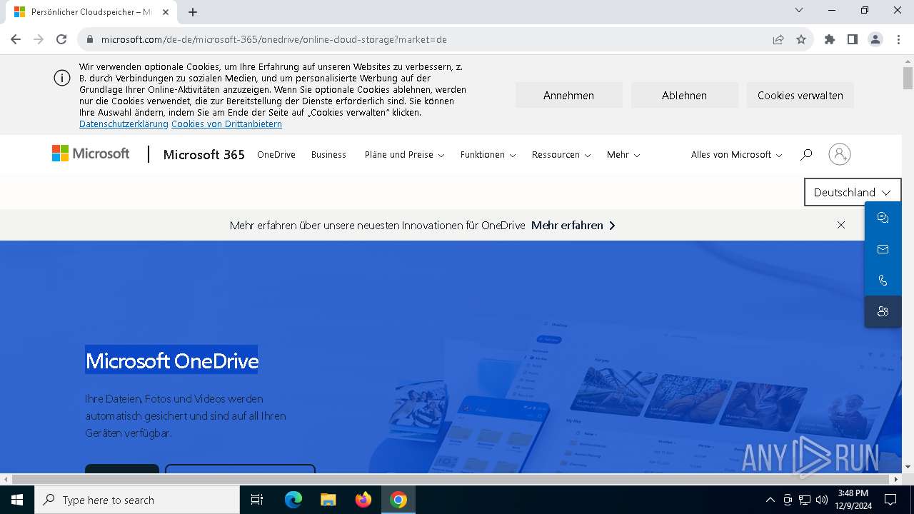Reload the current page

pos(61,39)
